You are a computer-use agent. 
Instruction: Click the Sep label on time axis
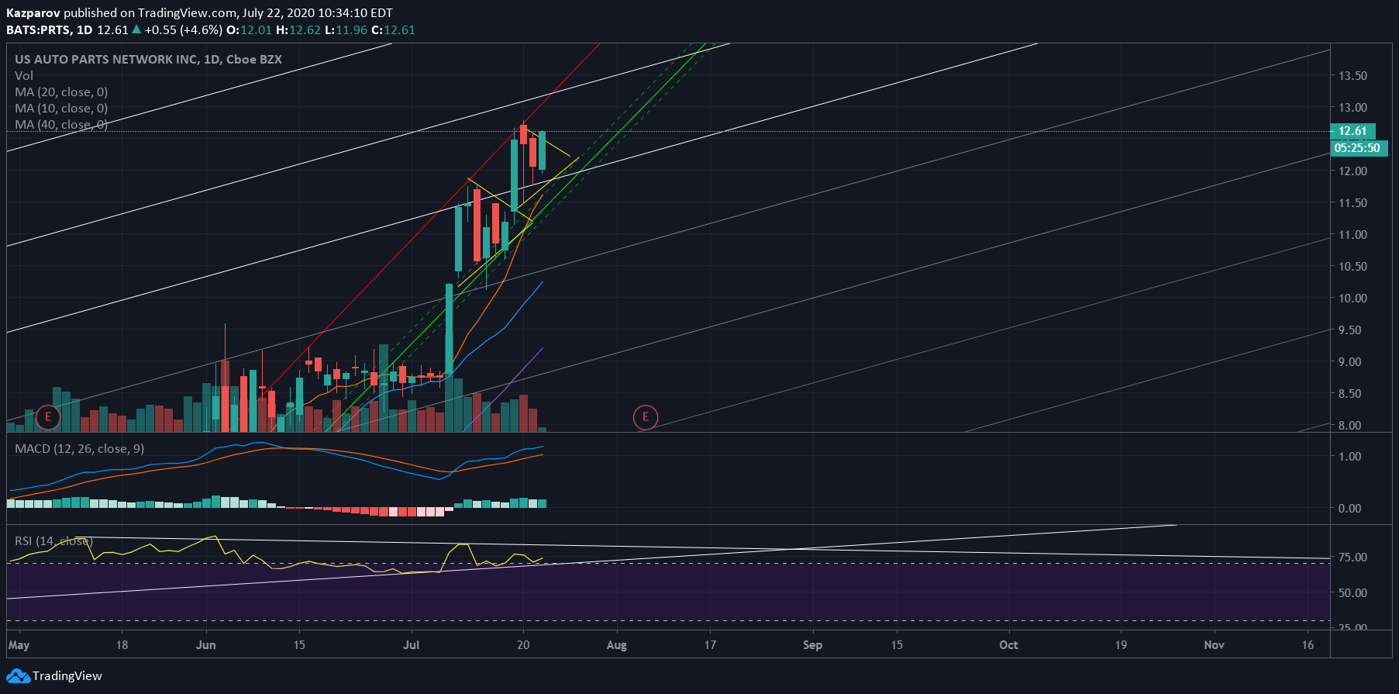pyautogui.click(x=812, y=645)
